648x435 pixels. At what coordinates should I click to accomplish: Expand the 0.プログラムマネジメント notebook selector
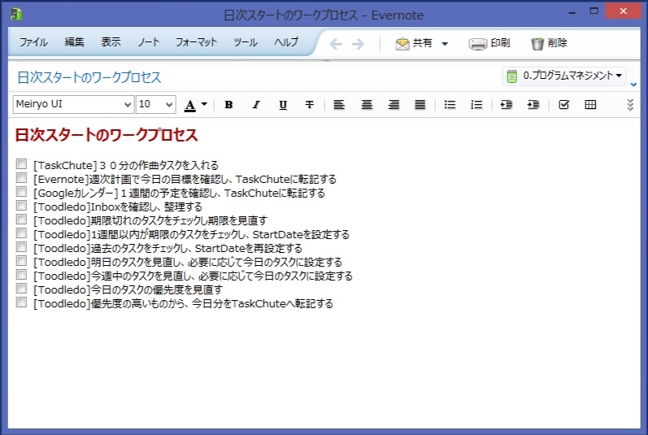(566, 76)
